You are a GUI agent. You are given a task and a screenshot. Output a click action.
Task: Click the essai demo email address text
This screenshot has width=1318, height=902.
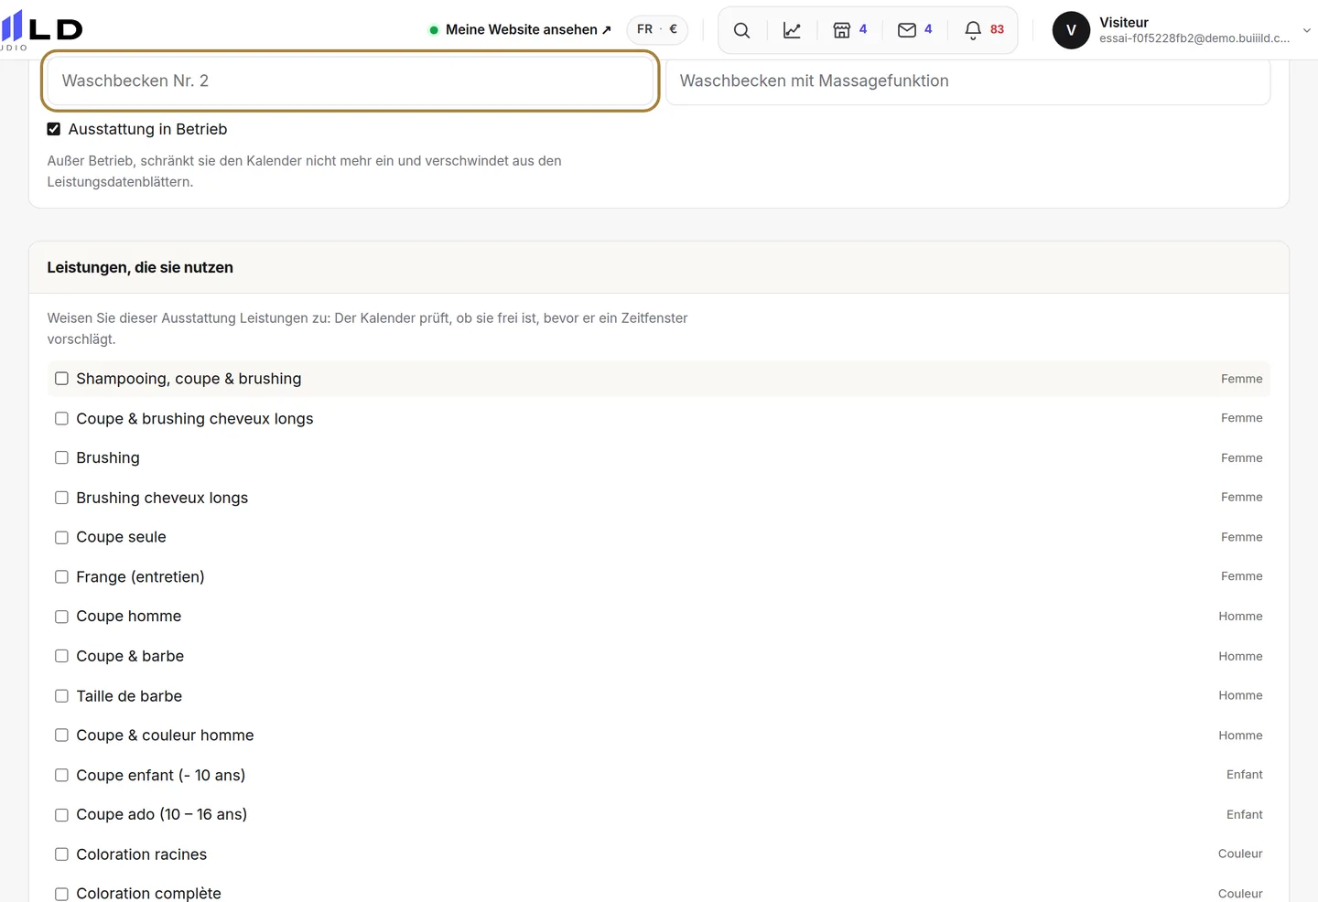coord(1194,38)
